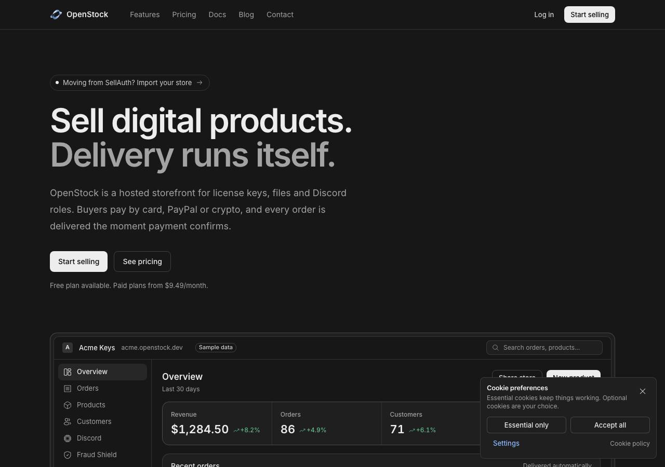The image size is (665, 467).
Task: Open the Blog nav link
Action: 246,15
